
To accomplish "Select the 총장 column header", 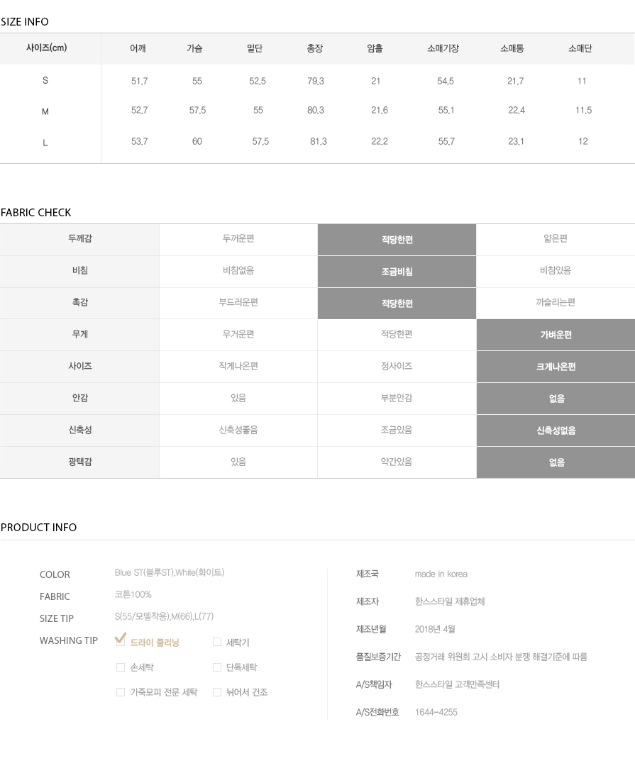I will coord(315,48).
